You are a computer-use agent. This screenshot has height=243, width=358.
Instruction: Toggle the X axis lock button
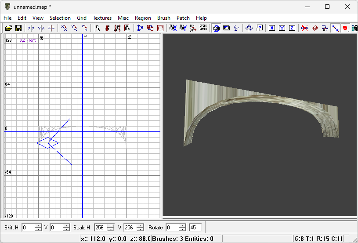point(272,28)
